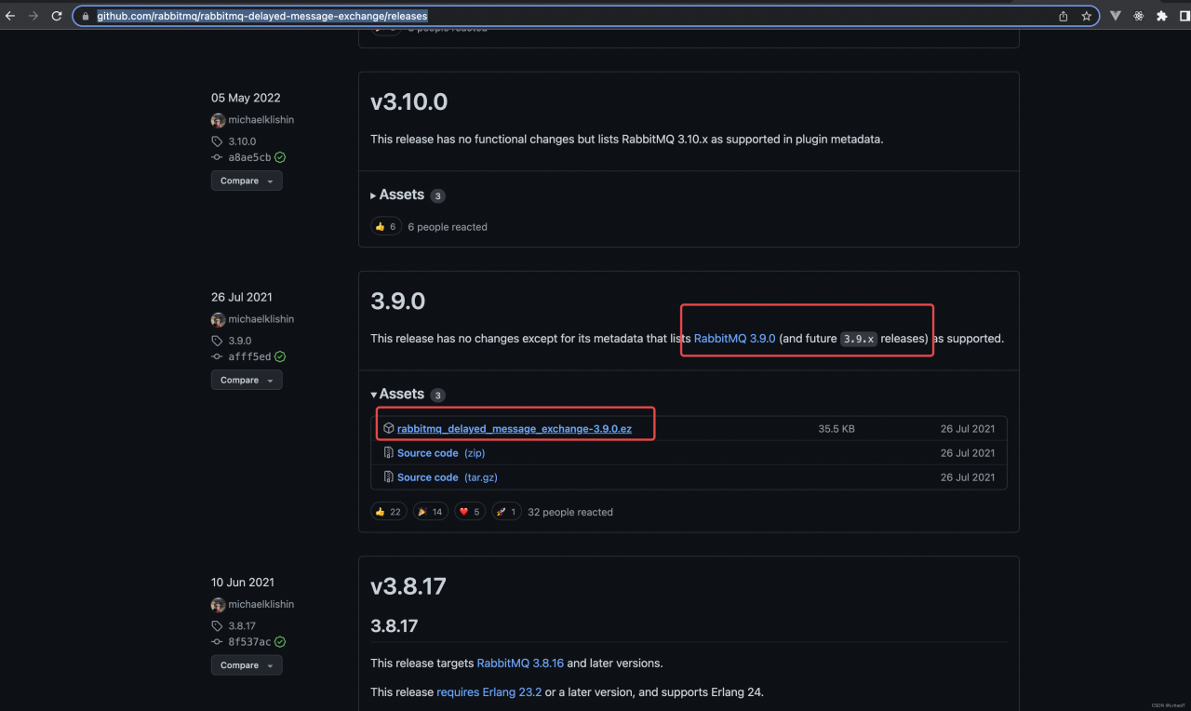This screenshot has height=711, width=1191.
Task: Click heart reaction showing 5
Action: coord(470,512)
